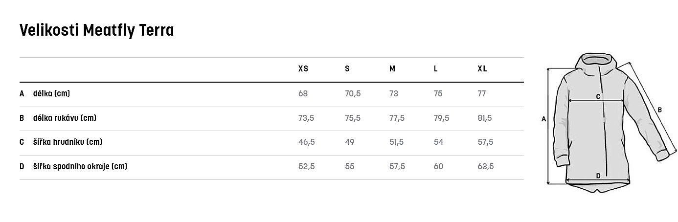
Task: Click the 70,5 length value for size S
Action: (x=353, y=93)
